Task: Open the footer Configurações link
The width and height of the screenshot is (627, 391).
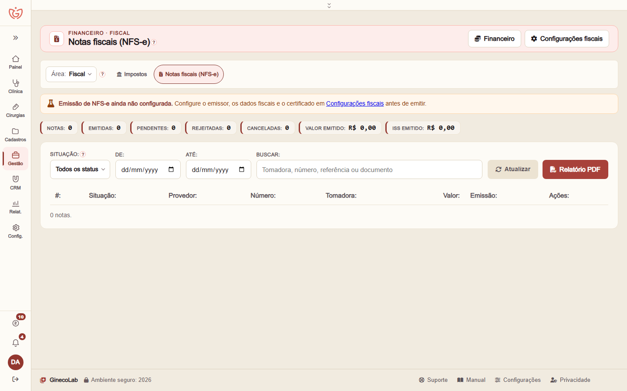Action: [x=518, y=380]
